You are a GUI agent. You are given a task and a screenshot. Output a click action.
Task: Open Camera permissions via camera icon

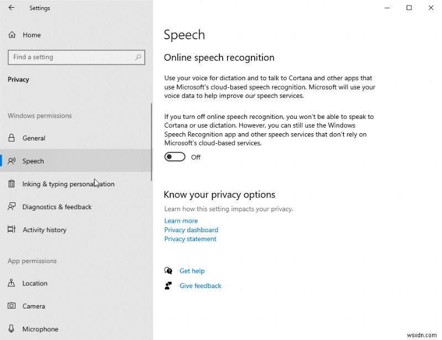[12, 306]
